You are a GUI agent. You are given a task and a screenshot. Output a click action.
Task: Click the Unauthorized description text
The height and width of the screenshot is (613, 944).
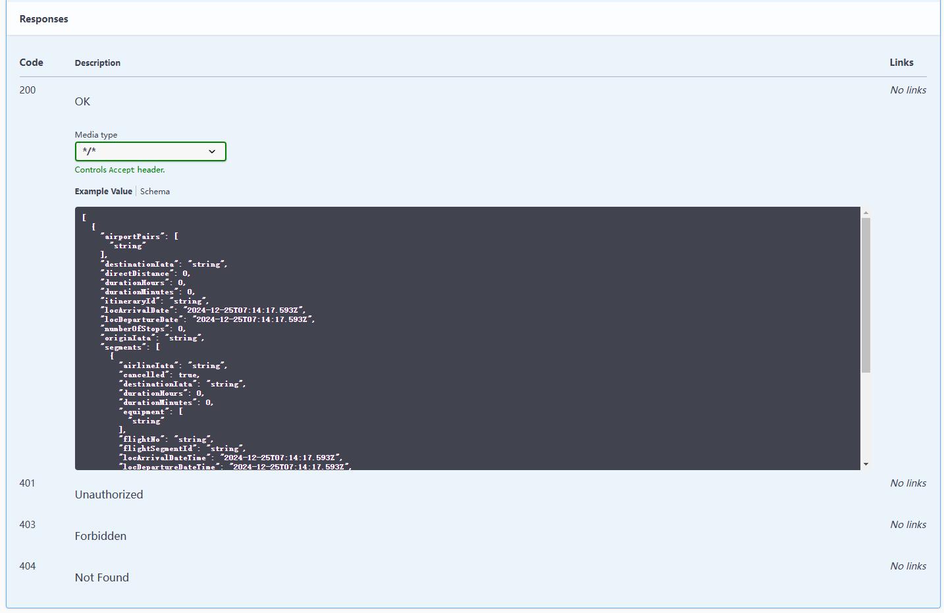click(x=109, y=494)
